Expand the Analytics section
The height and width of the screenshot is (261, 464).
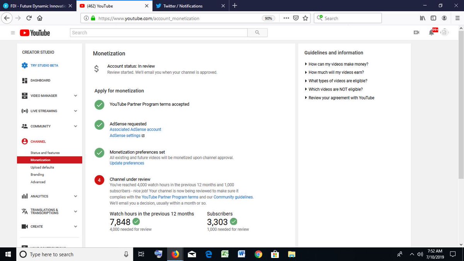coord(75,196)
